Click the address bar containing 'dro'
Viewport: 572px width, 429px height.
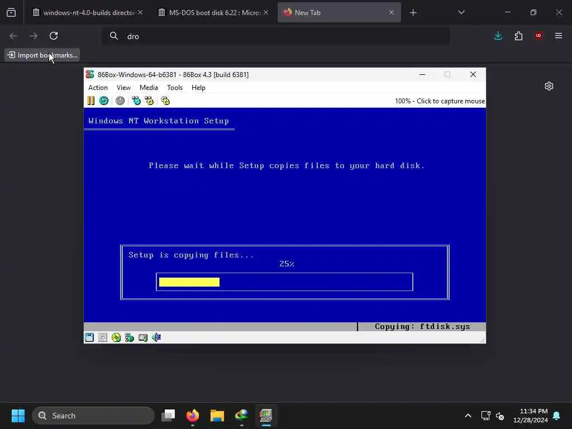coord(276,36)
